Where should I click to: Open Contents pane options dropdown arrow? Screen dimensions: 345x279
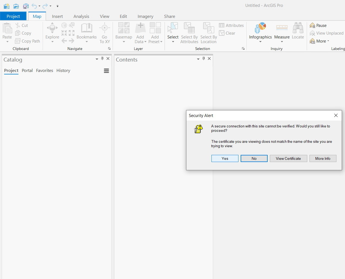tap(198, 59)
